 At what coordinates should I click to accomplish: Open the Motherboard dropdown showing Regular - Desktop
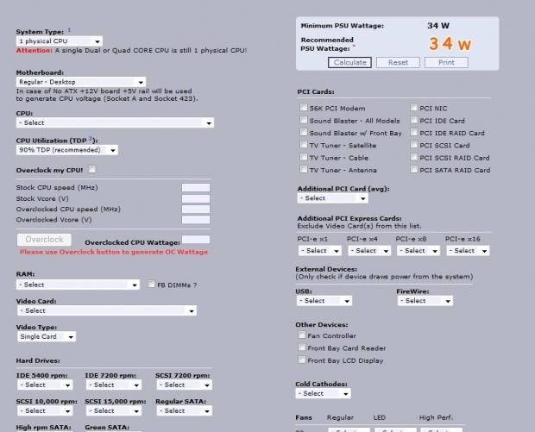tap(81, 82)
